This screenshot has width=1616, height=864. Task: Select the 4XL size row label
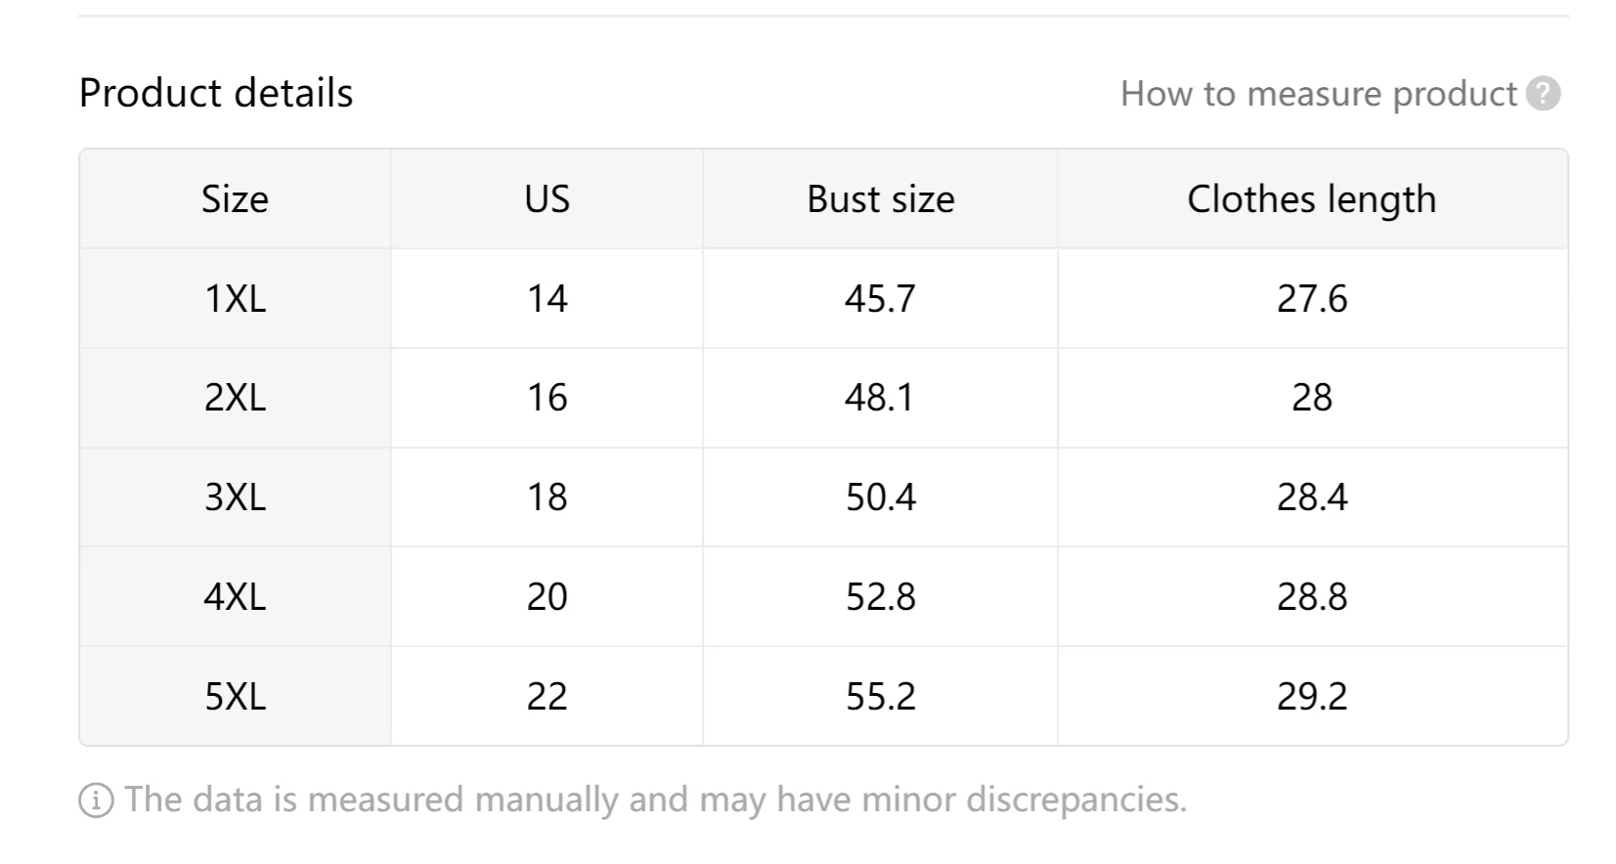pyautogui.click(x=235, y=596)
